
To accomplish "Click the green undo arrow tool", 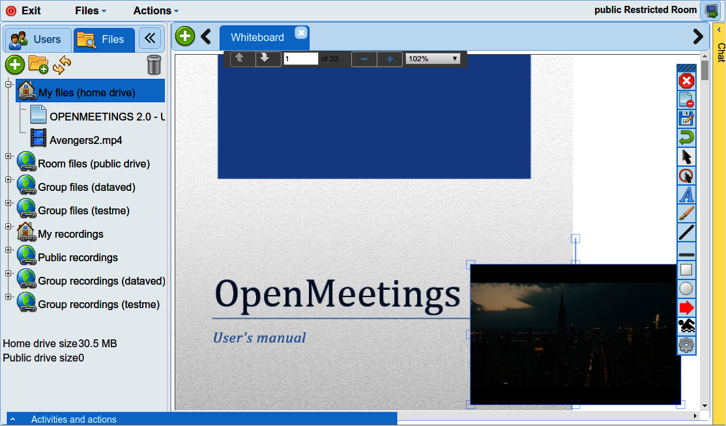I will 686,137.
